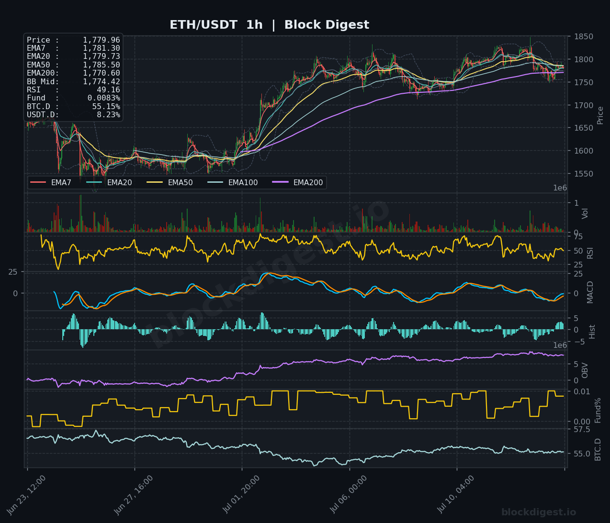The image size is (610, 523).
Task: Click the BTC.D value 55.15%
Action: coord(106,106)
